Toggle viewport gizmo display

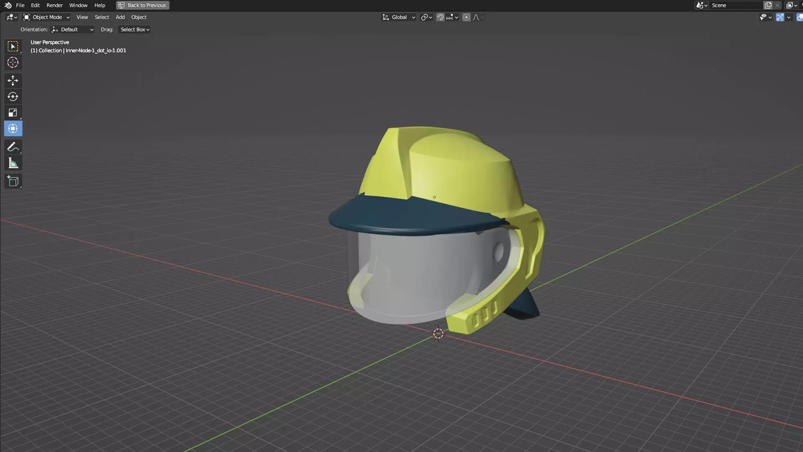click(x=780, y=17)
